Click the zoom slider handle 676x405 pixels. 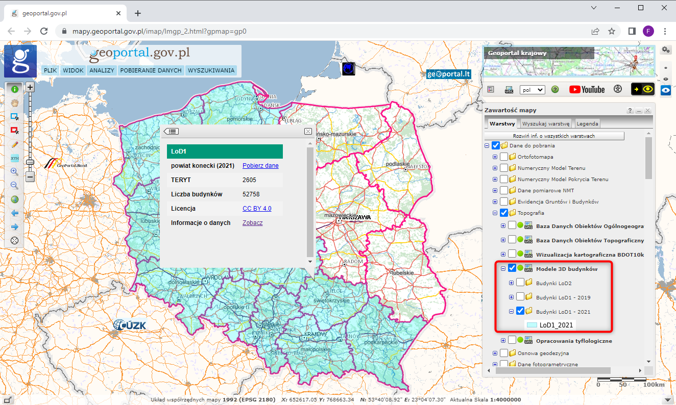coord(30,162)
